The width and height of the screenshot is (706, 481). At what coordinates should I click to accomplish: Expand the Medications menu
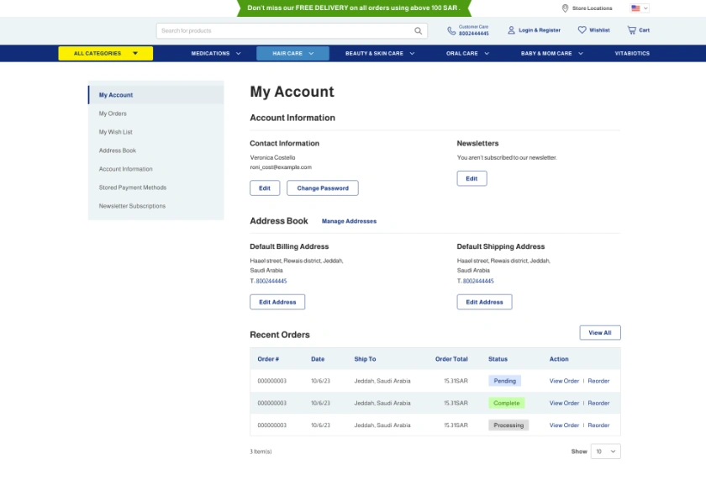215,53
